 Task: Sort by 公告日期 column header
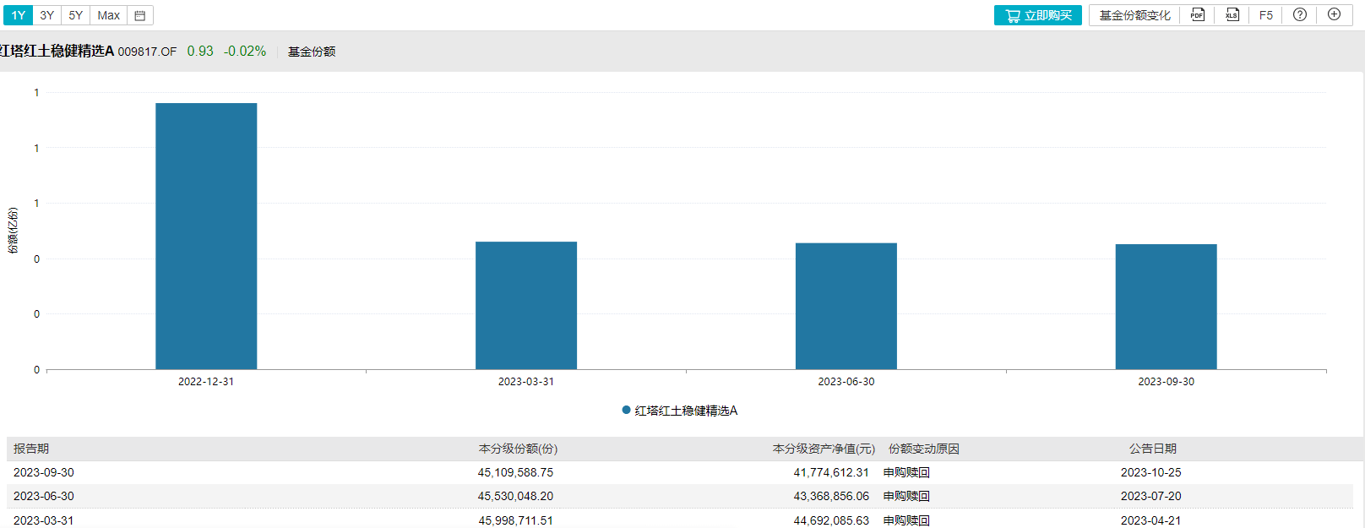tap(1152, 449)
